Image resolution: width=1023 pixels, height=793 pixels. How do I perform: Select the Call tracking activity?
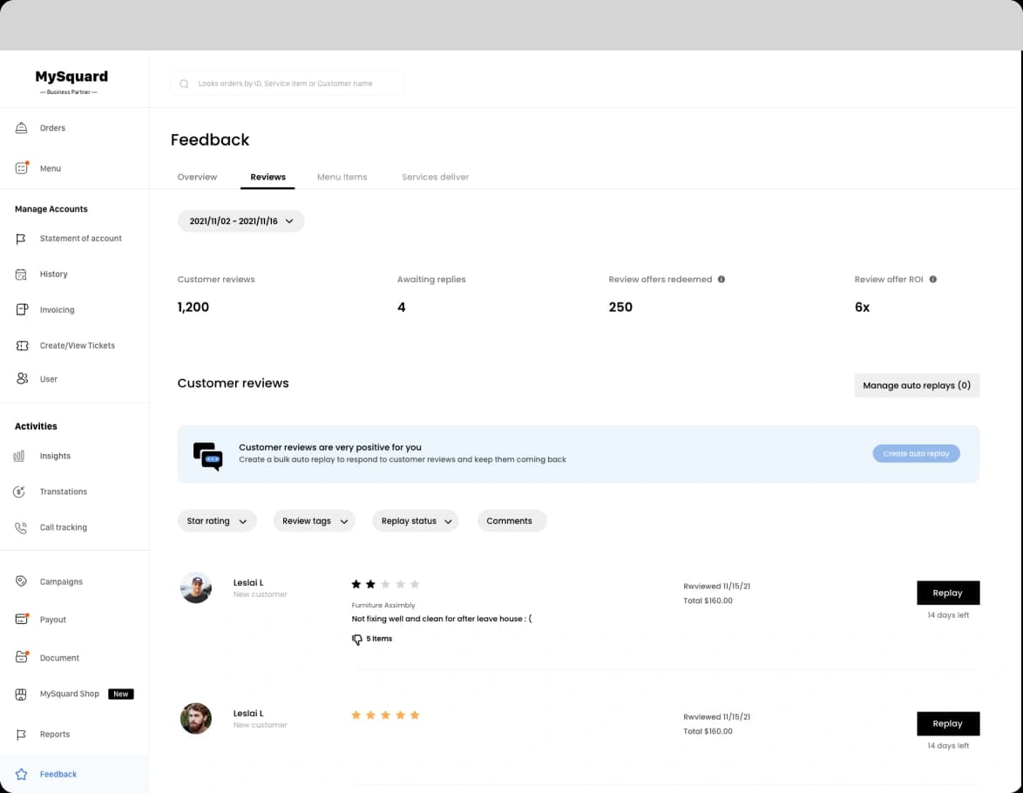[63, 527]
